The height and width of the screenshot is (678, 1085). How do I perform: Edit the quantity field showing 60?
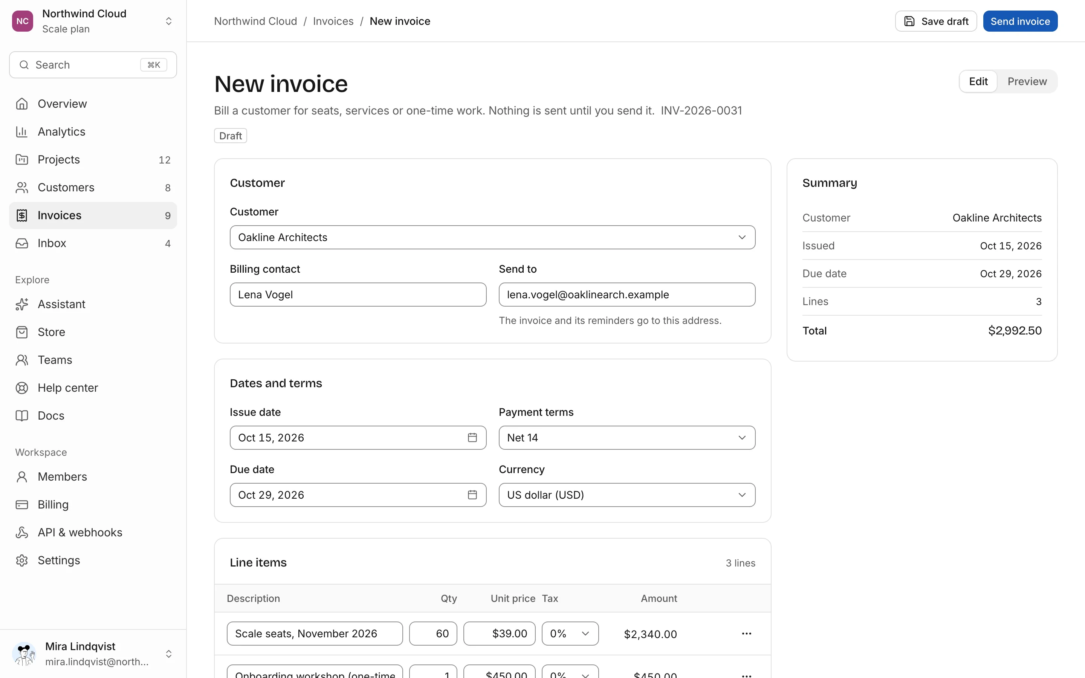click(432, 633)
